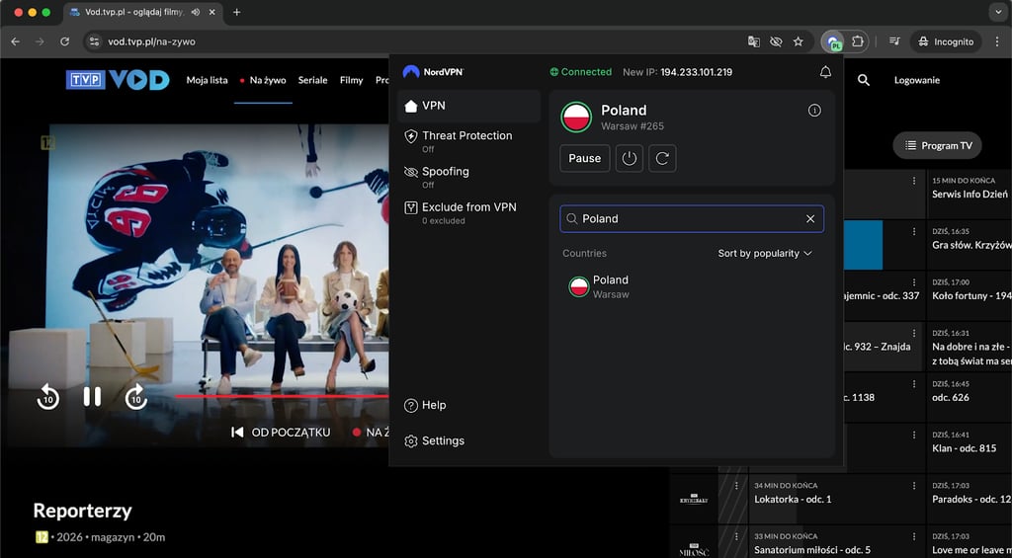Open the NordVPN extension icon in toolbar

click(x=834, y=41)
